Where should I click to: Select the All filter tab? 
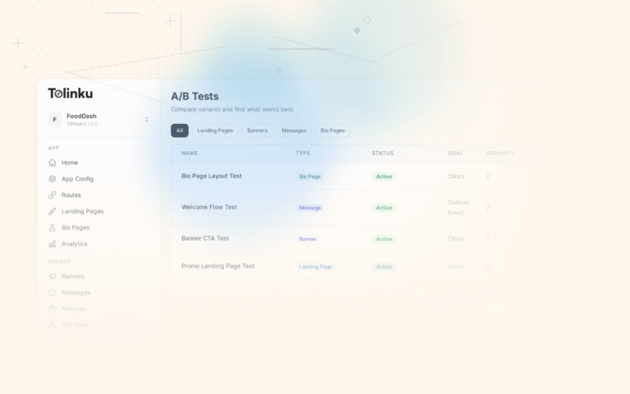pos(180,131)
